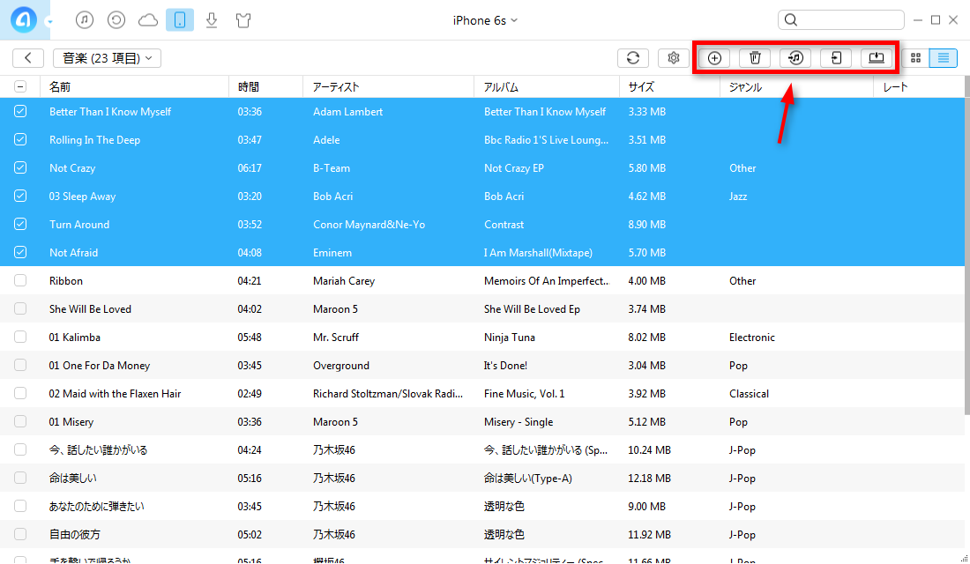970x564 pixels.
Task: Delete selected songs with trash icon
Action: (x=755, y=58)
